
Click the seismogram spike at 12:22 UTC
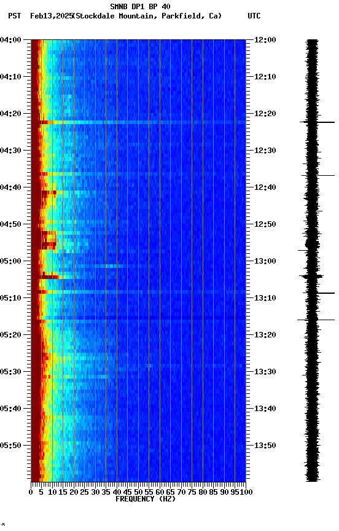(317, 122)
